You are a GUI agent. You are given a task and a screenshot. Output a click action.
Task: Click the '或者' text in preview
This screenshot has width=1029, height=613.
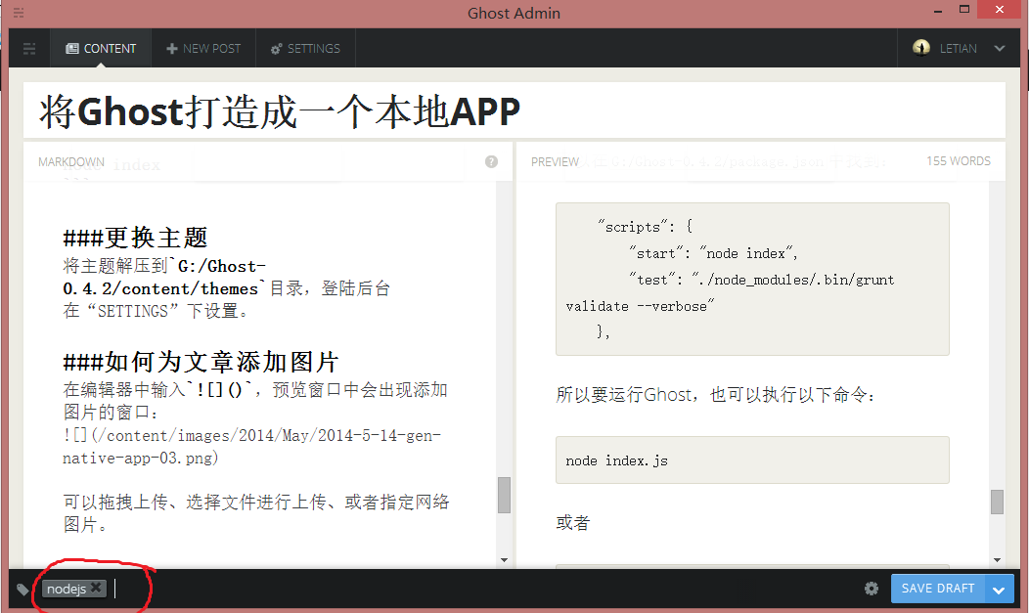[x=573, y=522]
